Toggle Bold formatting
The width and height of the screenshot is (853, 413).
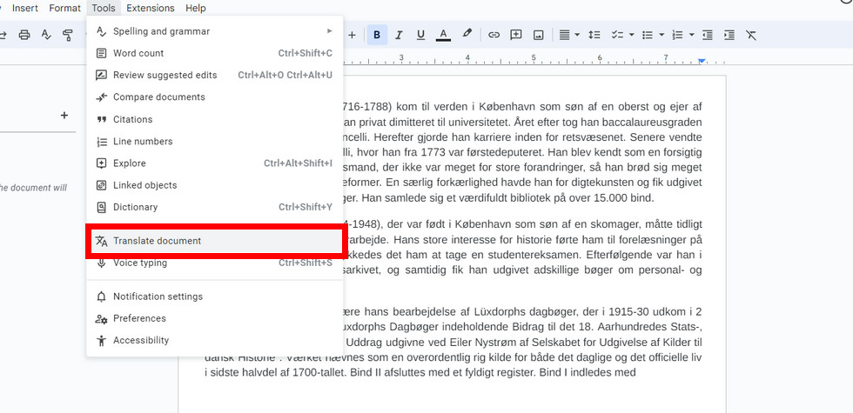tap(377, 36)
